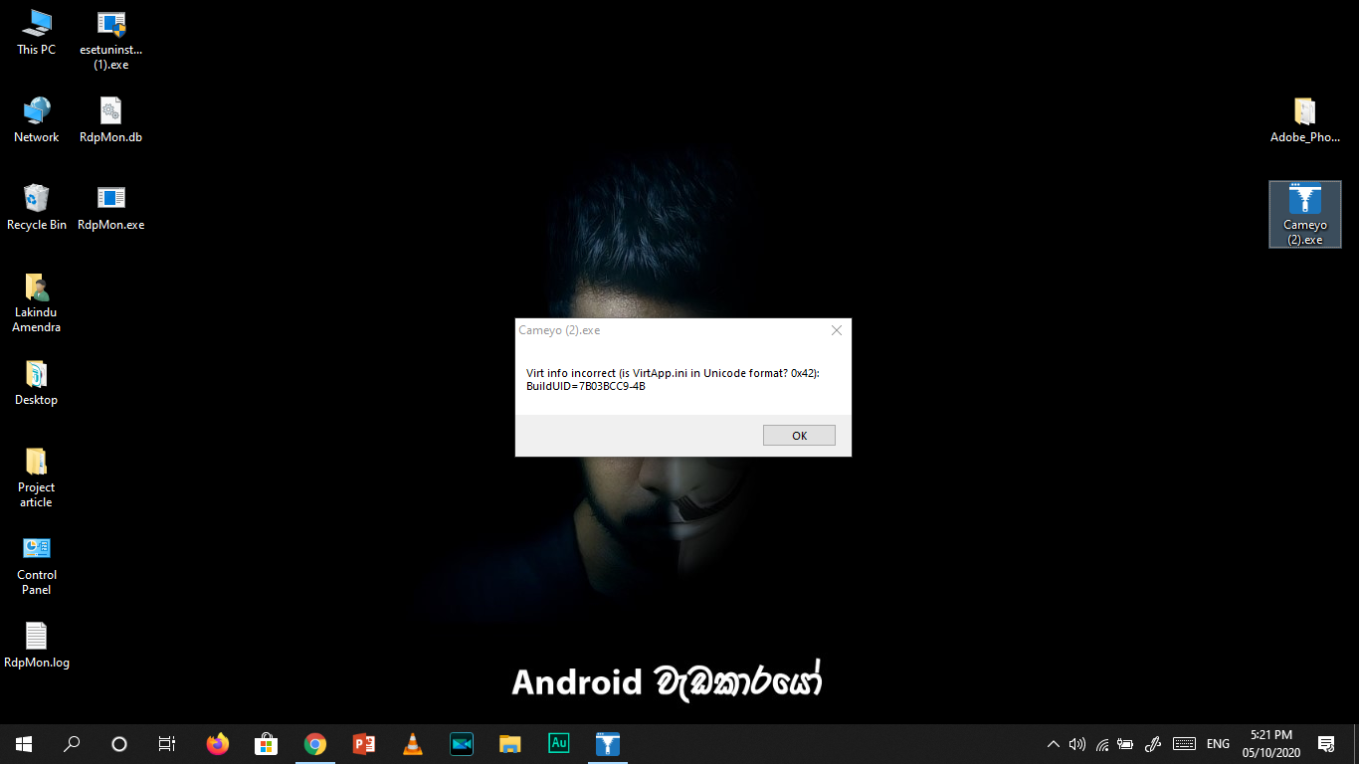Switch to Cameyo app on taskbar

pos(607,744)
